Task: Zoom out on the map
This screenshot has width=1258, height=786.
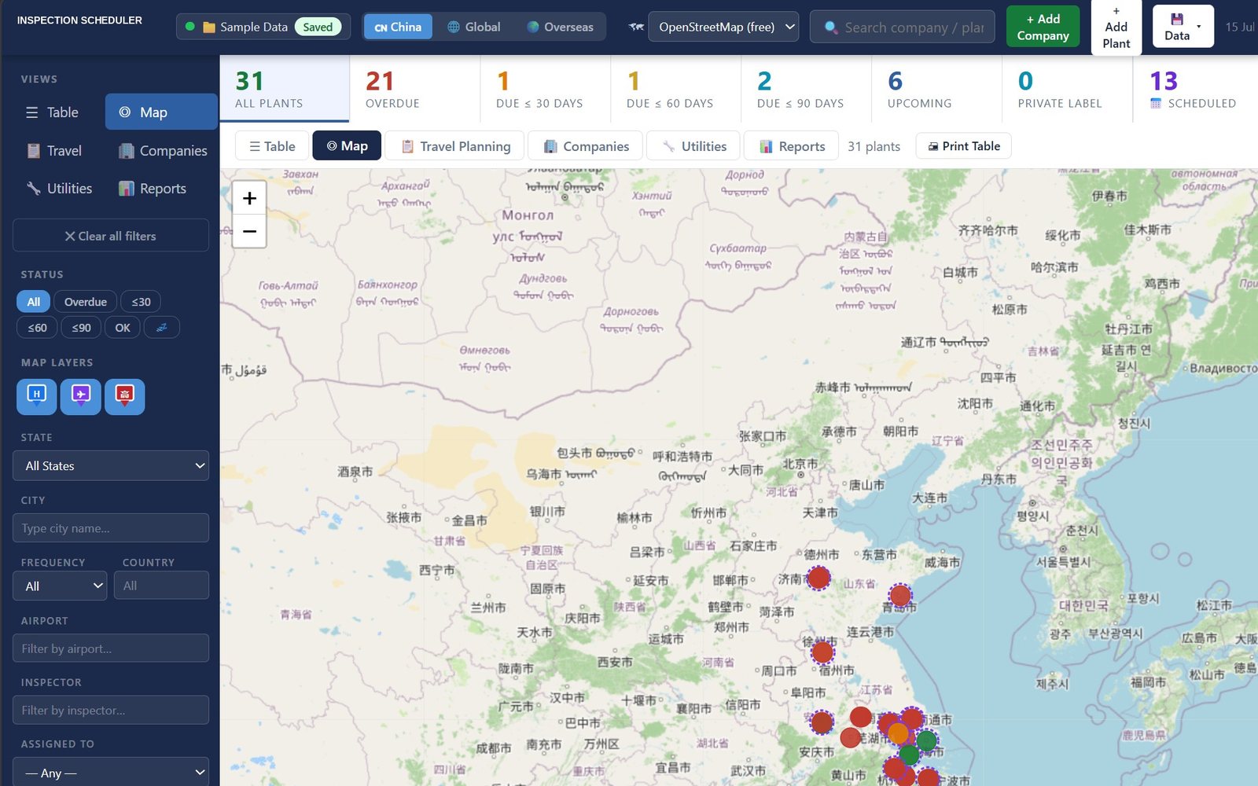Action: click(x=249, y=231)
